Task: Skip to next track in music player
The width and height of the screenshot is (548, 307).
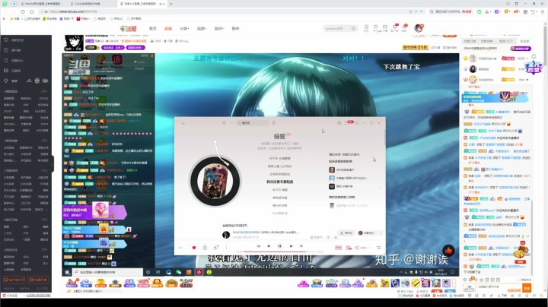Action: click(x=291, y=246)
